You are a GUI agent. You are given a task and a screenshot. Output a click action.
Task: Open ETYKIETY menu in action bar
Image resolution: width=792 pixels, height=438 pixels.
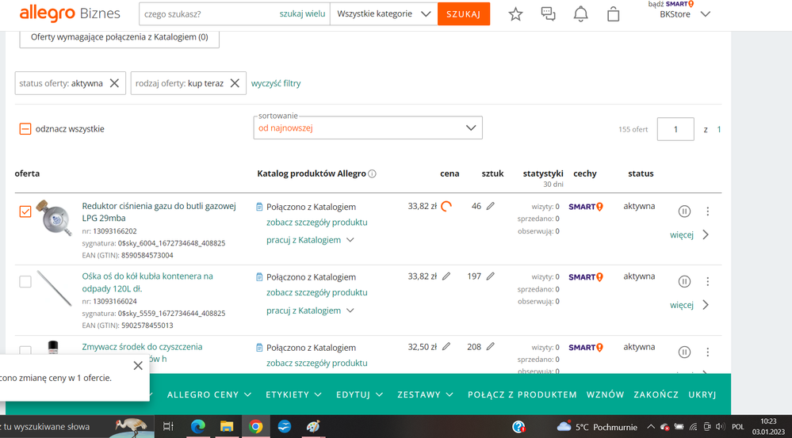coord(293,394)
